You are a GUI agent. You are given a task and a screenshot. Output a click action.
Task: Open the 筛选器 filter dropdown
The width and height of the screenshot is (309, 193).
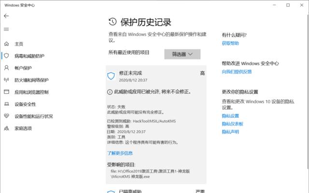click(x=183, y=54)
